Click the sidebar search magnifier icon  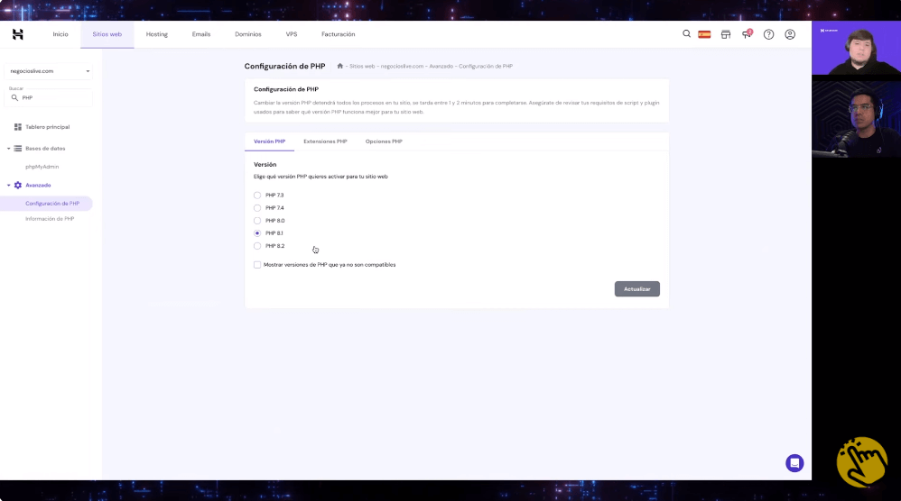[15, 97]
